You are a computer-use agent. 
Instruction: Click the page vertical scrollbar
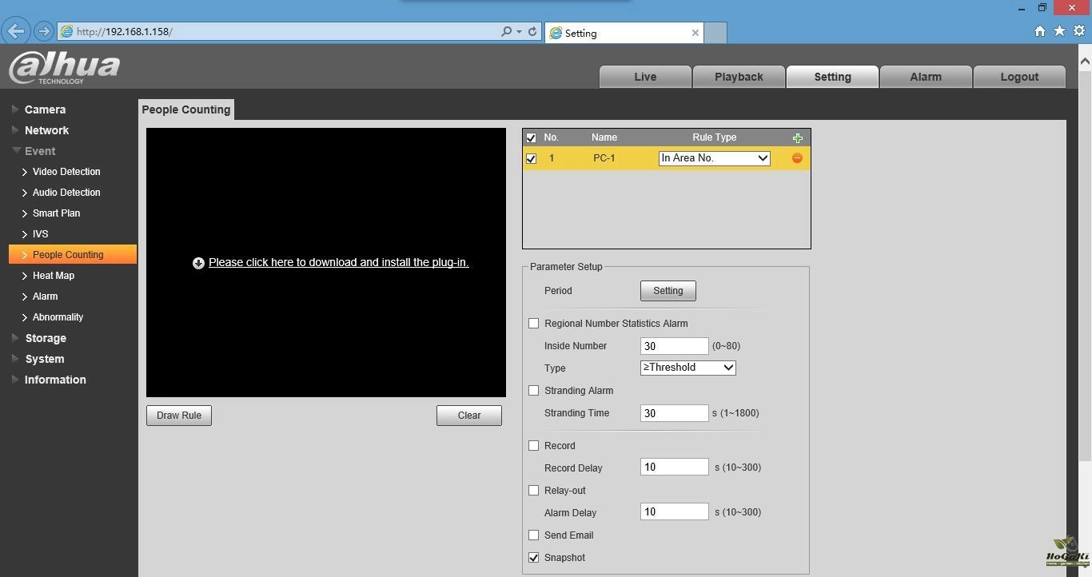[x=1085, y=264]
